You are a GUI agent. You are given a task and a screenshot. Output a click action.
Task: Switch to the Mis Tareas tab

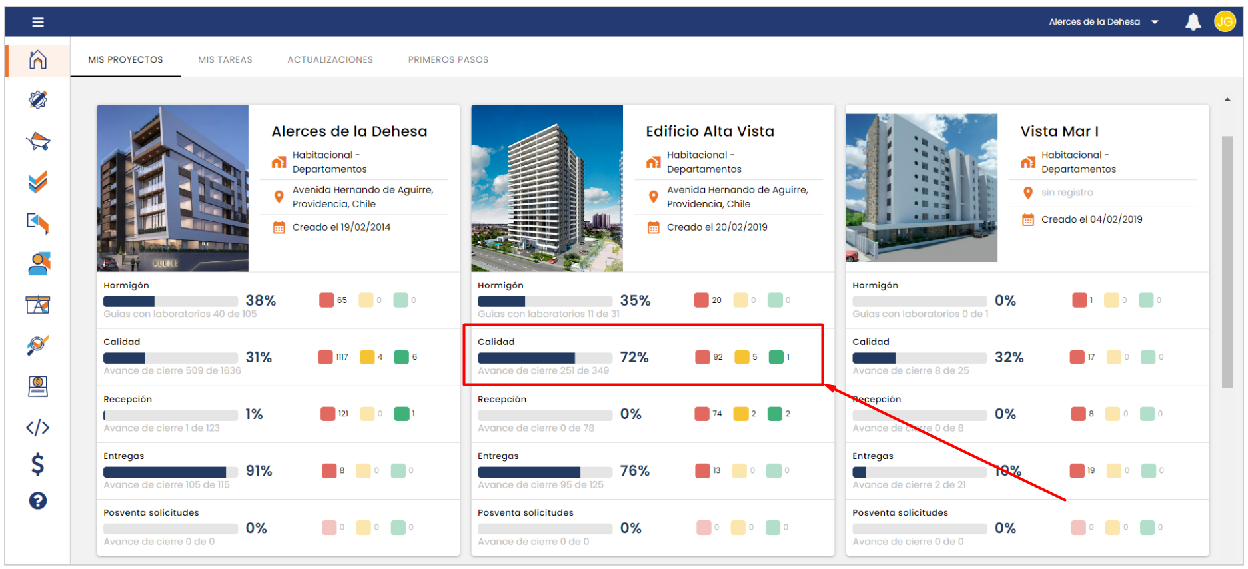225,60
